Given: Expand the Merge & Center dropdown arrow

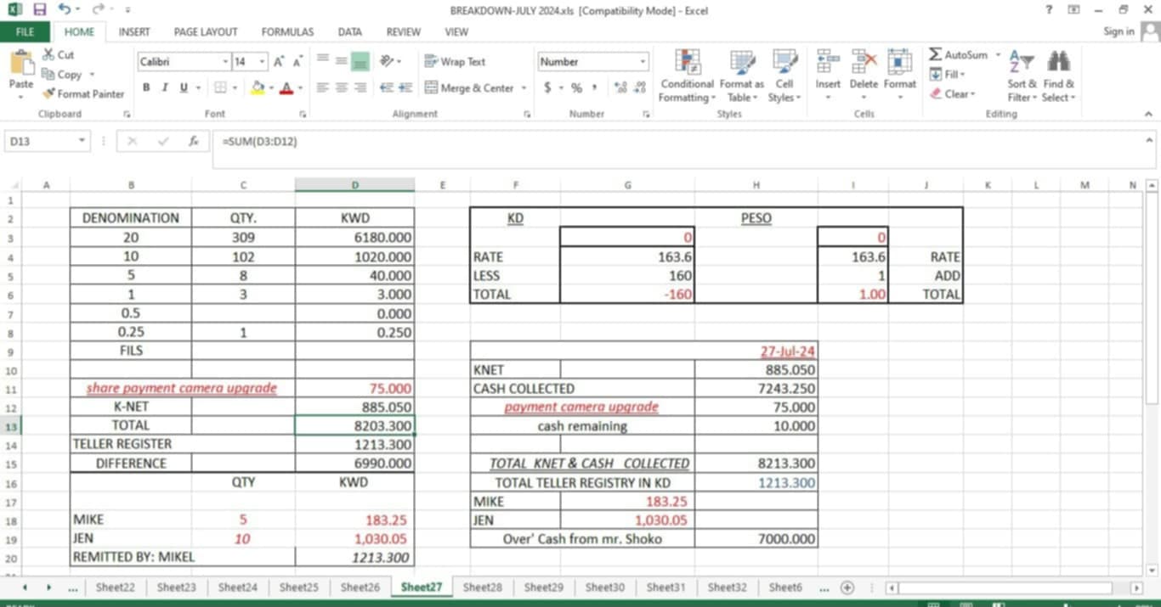Looking at the screenshot, I should tap(524, 87).
